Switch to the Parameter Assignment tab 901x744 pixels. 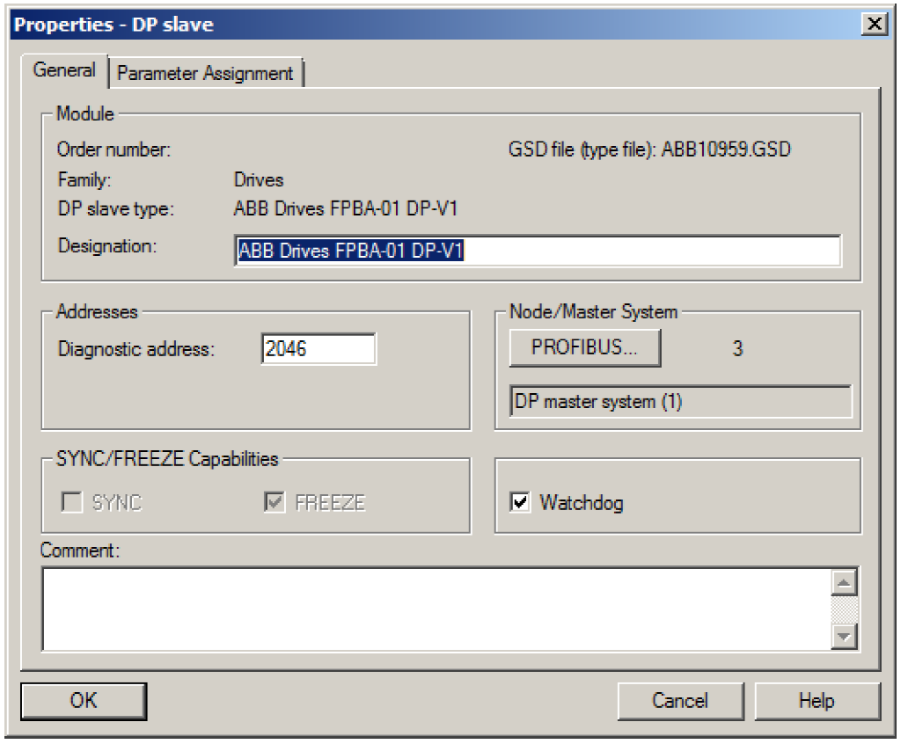[x=205, y=73]
